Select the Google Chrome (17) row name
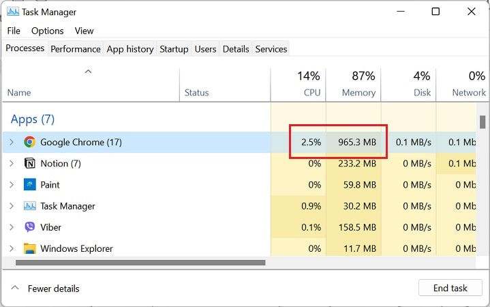Viewport: 490px width, 307px height. [x=81, y=143]
